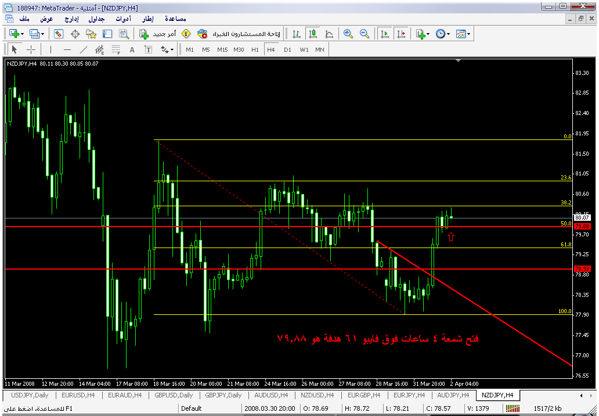599x416 pixels.
Task: Open the Periodicity clock icon
Action: (441, 34)
